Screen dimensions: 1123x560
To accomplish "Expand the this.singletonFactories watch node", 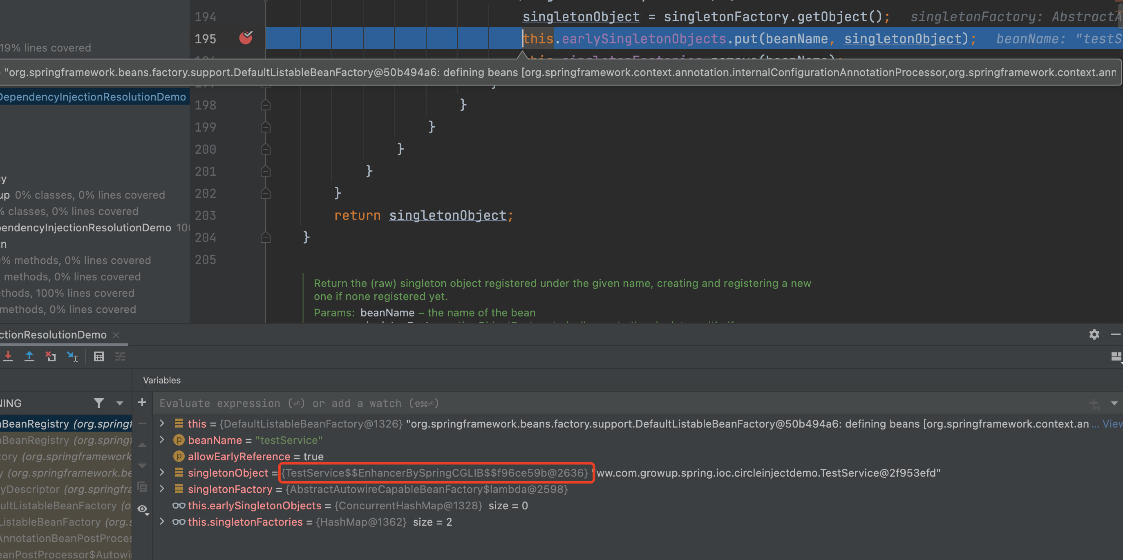I will (x=162, y=522).
